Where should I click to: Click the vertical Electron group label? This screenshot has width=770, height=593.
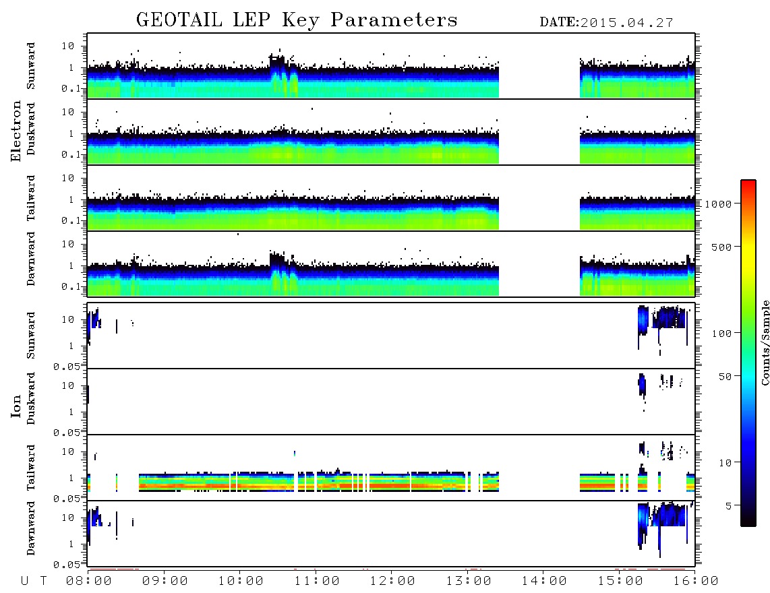click(x=16, y=131)
